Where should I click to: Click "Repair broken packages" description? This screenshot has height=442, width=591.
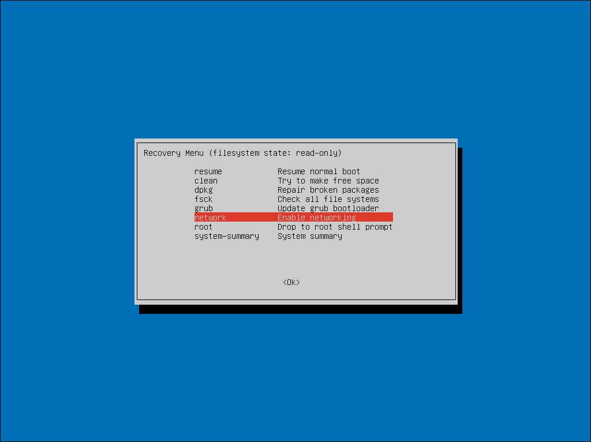pos(328,190)
